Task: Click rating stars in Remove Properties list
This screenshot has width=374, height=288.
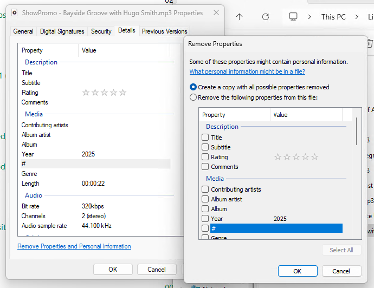Action: pos(296,157)
